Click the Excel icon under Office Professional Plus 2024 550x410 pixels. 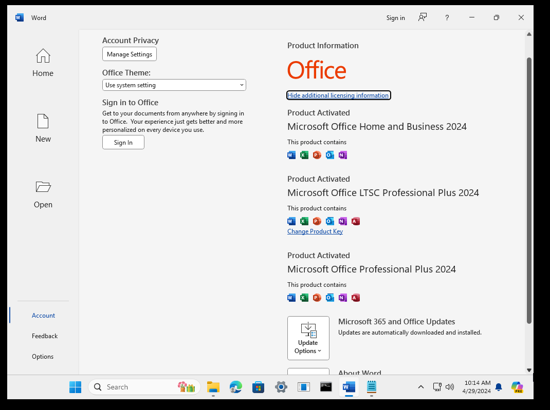304,298
